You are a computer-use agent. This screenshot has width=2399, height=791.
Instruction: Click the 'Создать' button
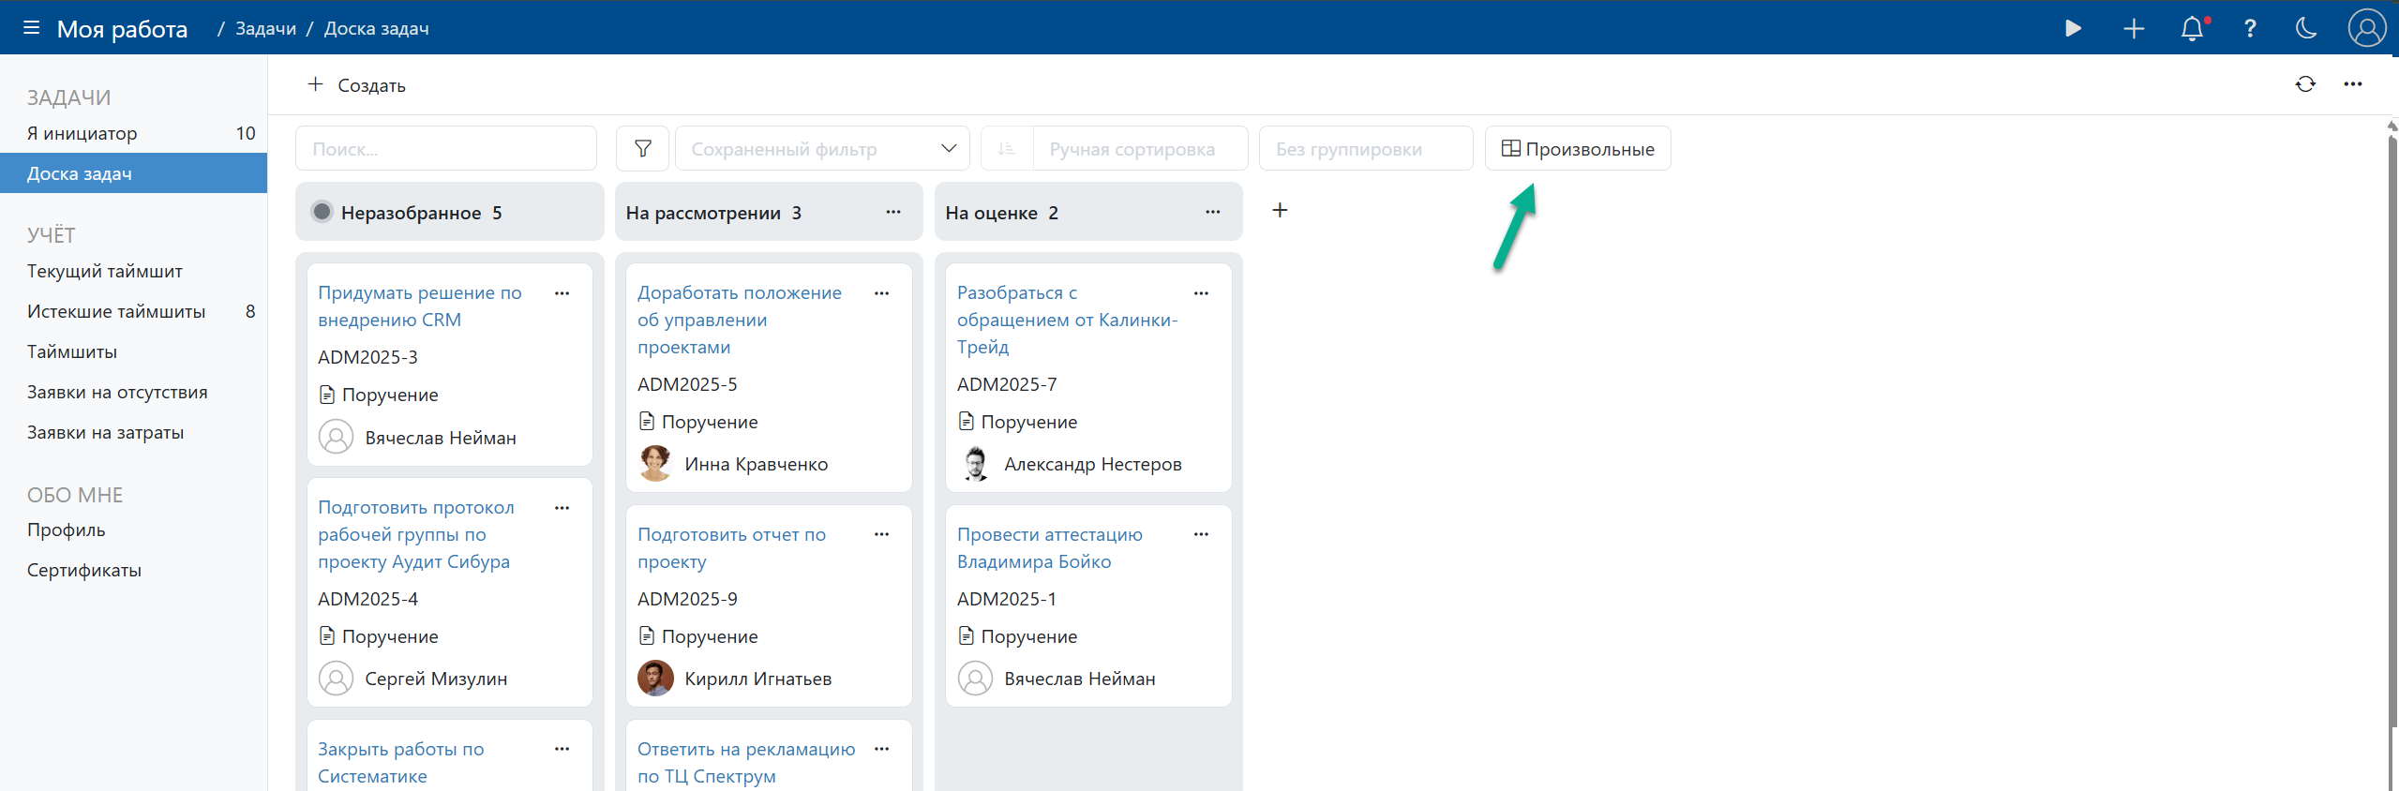pos(357,85)
